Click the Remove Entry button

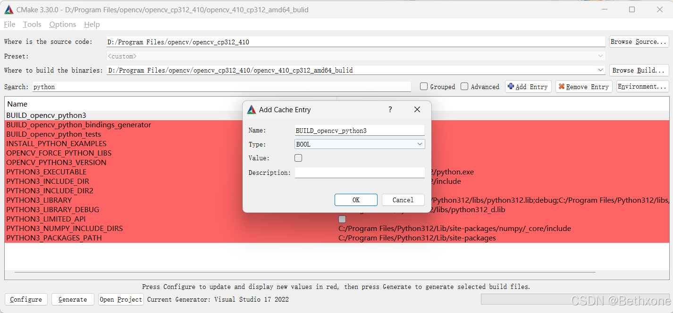click(584, 87)
